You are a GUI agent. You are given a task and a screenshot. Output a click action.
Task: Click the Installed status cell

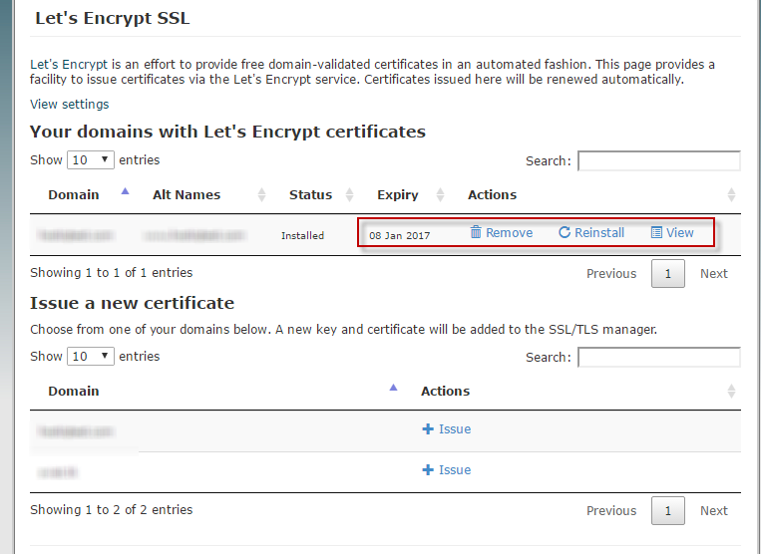(302, 235)
